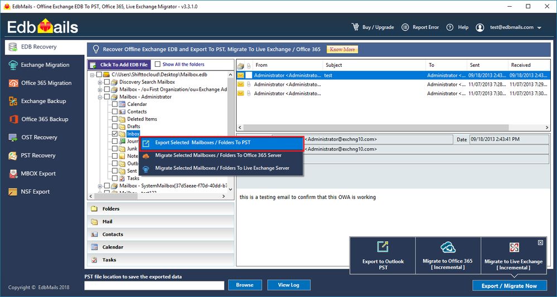Viewport: 557px width, 297px height.
Task: Choose Migrate Selected Mailboxes To Live Exchange Server
Action: tap(221, 168)
